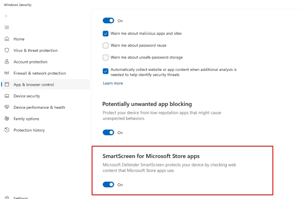Viewport: 300px width, 199px height.
Task: Turn off the topmost On toggle
Action: click(108, 21)
